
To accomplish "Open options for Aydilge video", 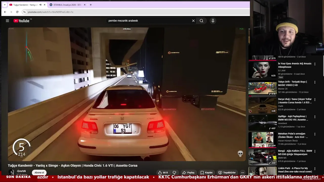I will [x=315, y=117].
